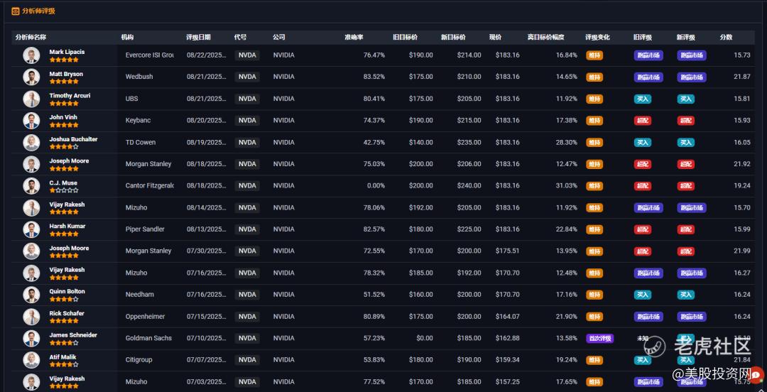Open analyst name James Schneider

tap(73, 335)
